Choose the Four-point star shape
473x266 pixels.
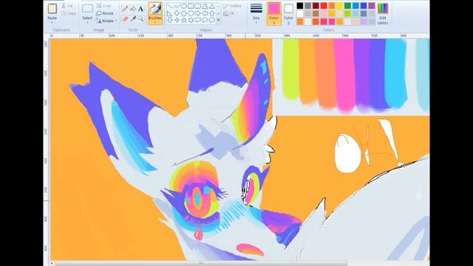pos(177,20)
